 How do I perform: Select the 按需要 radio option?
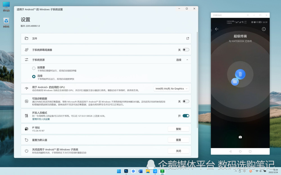click(x=34, y=68)
